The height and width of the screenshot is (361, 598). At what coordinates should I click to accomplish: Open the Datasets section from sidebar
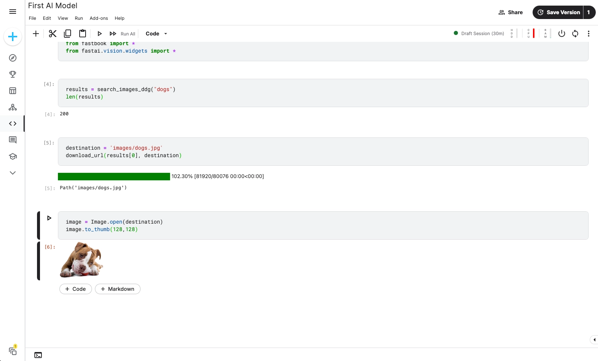click(13, 91)
